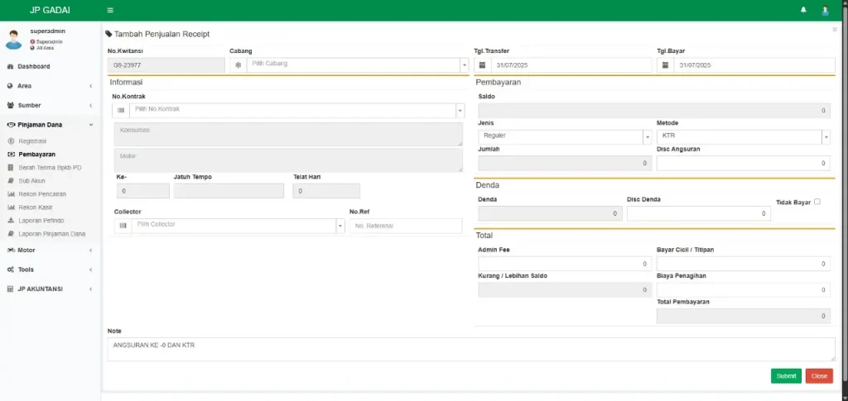Click the Note text area

point(471,349)
